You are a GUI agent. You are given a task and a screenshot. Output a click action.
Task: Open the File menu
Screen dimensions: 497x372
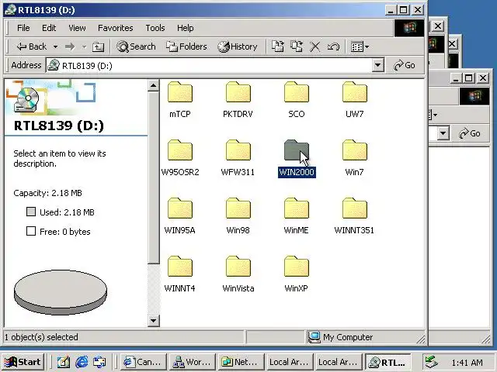point(23,28)
